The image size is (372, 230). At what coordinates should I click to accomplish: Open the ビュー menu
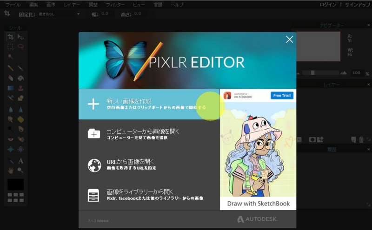pos(139,5)
